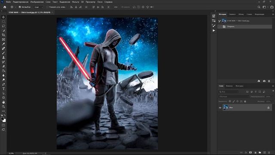Select the Zoom tool in the toolbox
Image resolution: width=275 pixels, height=155 pixels.
tap(3, 107)
